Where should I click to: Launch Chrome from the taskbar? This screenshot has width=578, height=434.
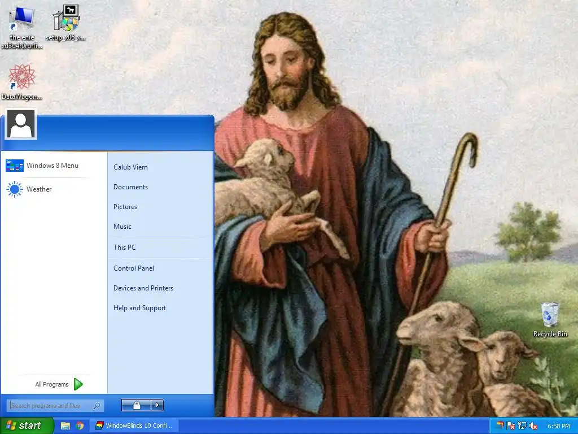pos(80,426)
